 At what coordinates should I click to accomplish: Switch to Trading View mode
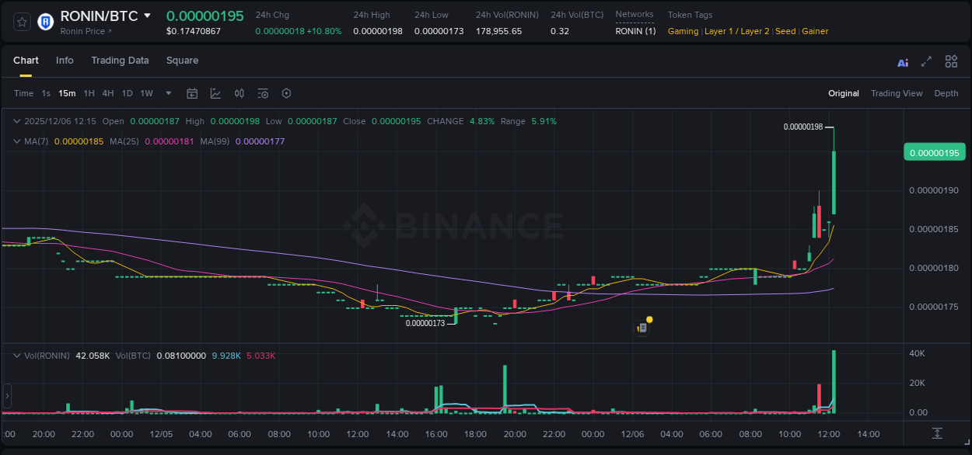click(897, 93)
